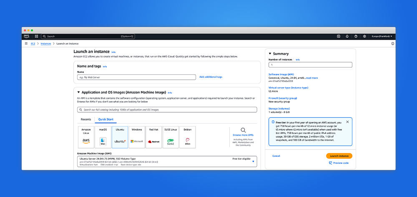Image resolution: width=417 pixels, height=197 pixels.
Task: Open the Europe (Frankfurt) region dropdown
Action: click(382, 36)
